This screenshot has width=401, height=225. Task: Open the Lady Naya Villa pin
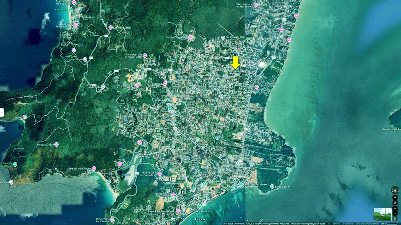point(137,85)
